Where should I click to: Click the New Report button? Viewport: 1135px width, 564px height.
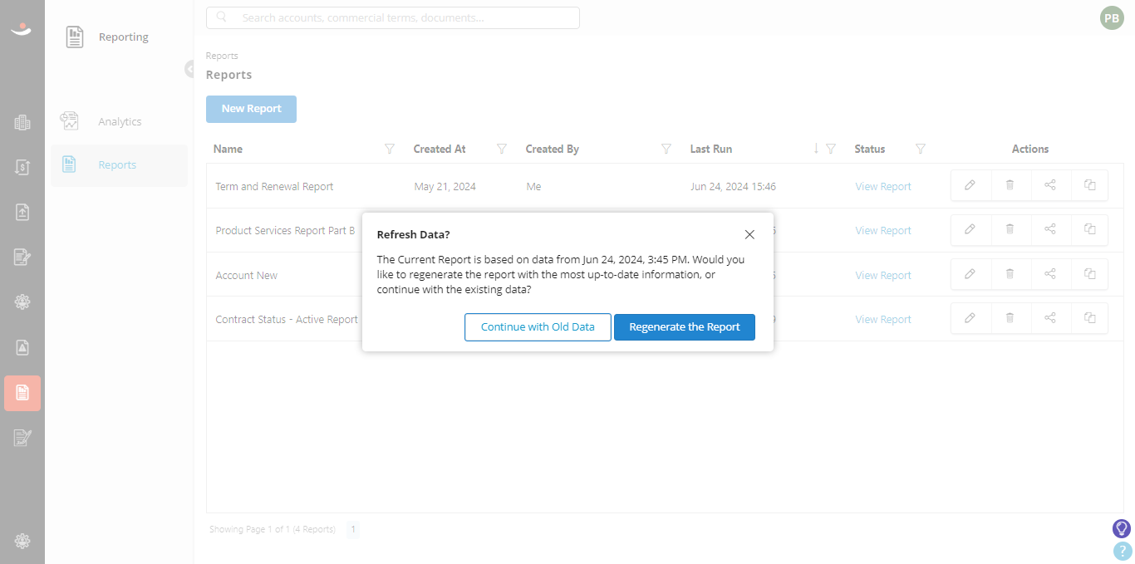tap(251, 109)
